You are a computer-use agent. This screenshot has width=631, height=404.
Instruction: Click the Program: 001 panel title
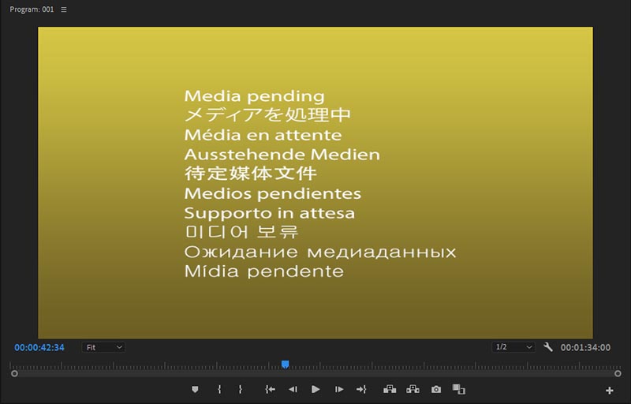(32, 9)
